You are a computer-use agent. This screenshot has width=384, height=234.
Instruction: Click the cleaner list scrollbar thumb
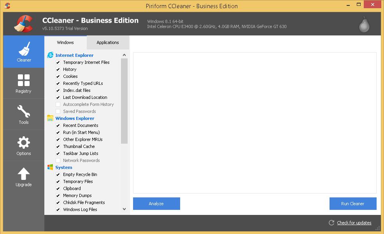124,101
